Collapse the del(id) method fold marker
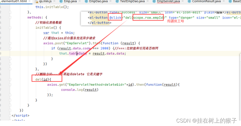The height and width of the screenshot is (126, 241). (10, 79)
